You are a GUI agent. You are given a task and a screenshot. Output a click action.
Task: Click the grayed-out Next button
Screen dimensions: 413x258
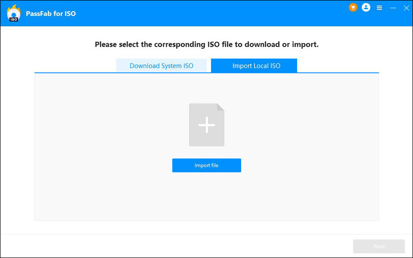click(x=379, y=246)
